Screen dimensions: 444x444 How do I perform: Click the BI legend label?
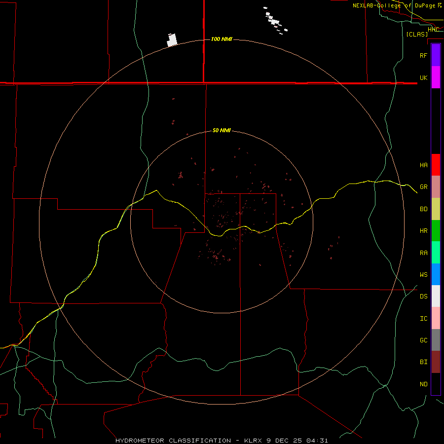click(423, 362)
